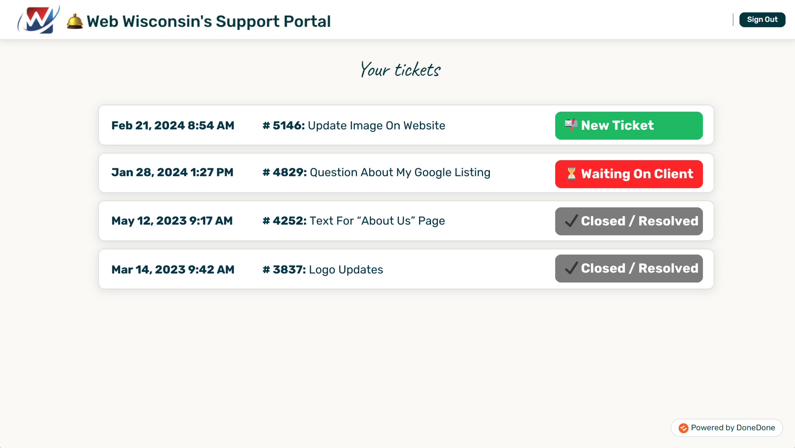Sign out of the support portal
The height and width of the screenshot is (448, 795).
pyautogui.click(x=762, y=19)
